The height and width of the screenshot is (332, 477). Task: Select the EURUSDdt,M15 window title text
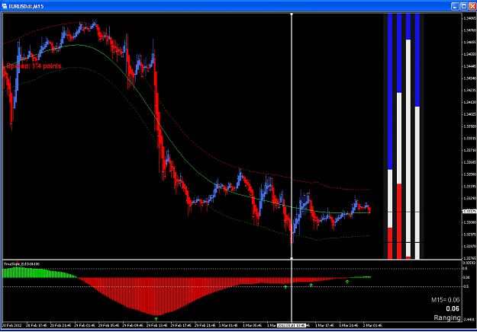coord(26,6)
